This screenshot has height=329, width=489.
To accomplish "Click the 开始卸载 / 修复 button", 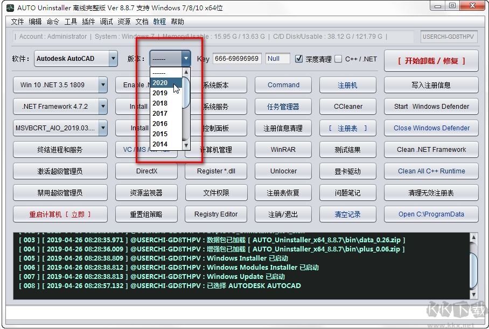I will click(x=430, y=61).
